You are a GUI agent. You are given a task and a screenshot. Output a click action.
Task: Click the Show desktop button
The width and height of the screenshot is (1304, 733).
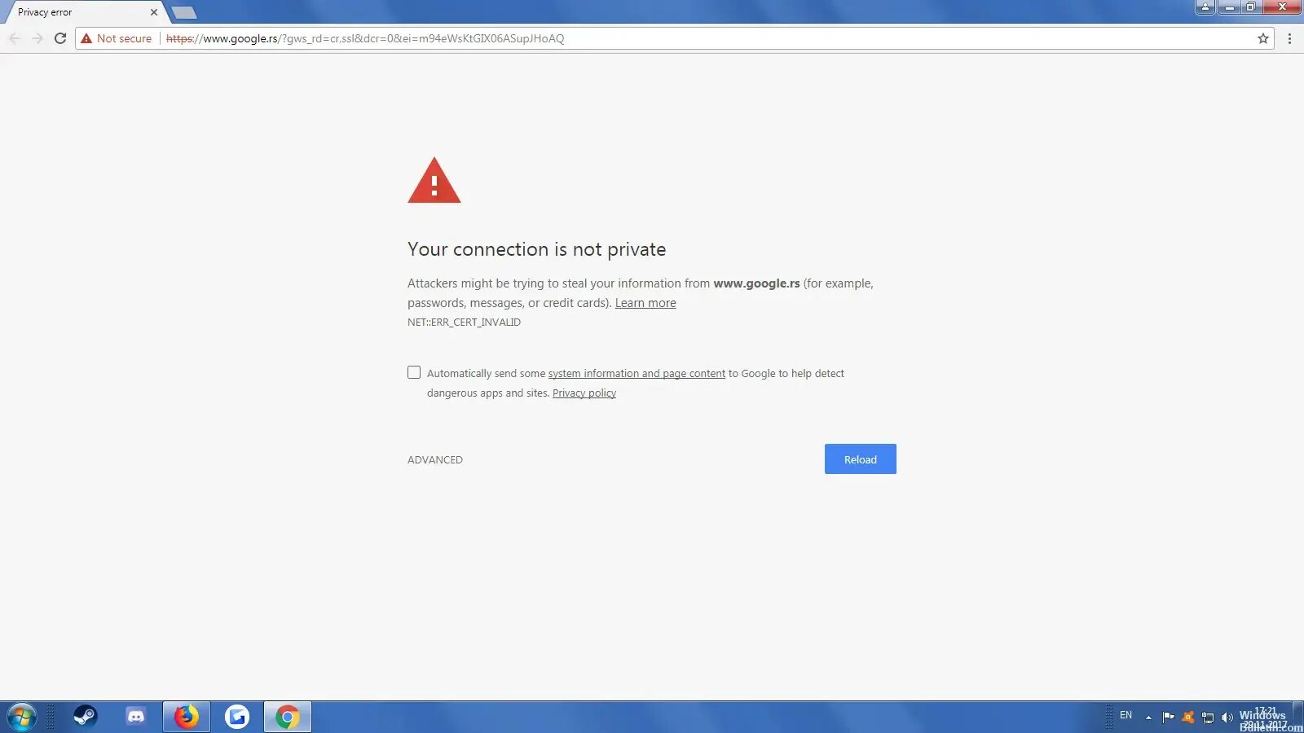pyautogui.click(x=1298, y=718)
